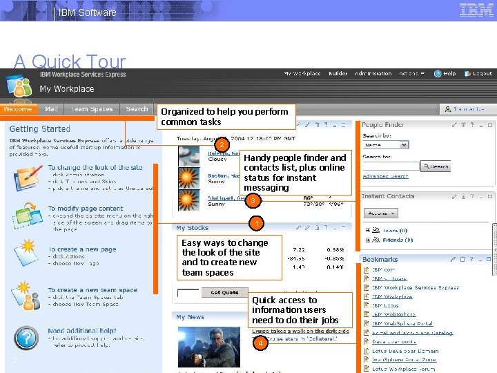Click the 'modify page content' icon
The image size is (497, 373).
coord(27,216)
